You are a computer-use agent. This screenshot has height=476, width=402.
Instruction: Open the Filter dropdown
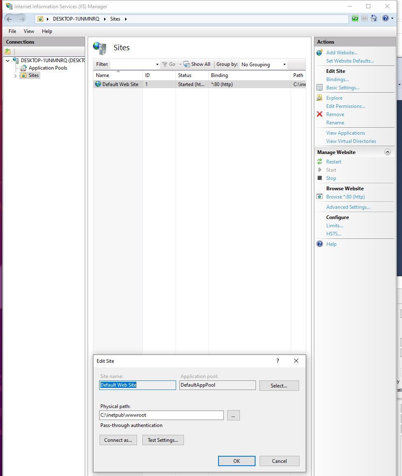pyautogui.click(x=157, y=64)
